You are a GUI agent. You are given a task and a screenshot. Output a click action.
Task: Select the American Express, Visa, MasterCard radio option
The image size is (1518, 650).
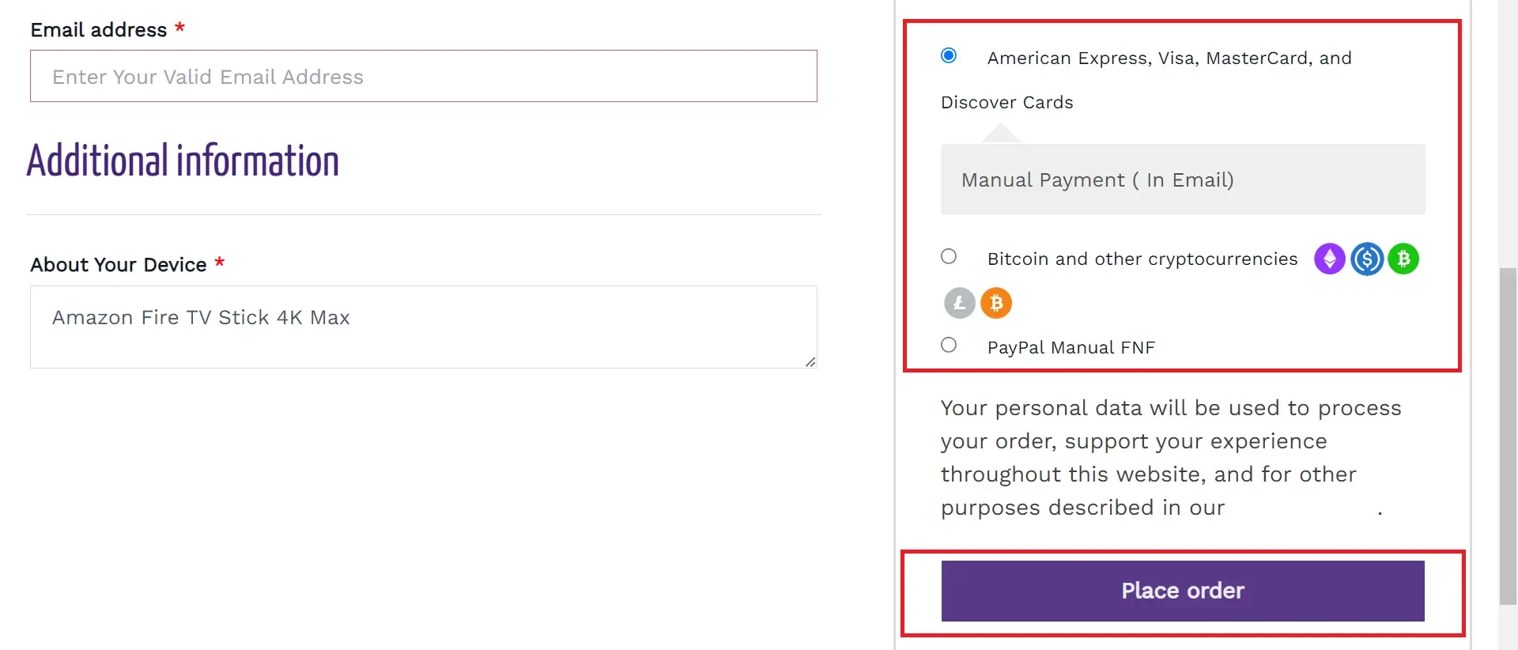pyautogui.click(x=949, y=55)
